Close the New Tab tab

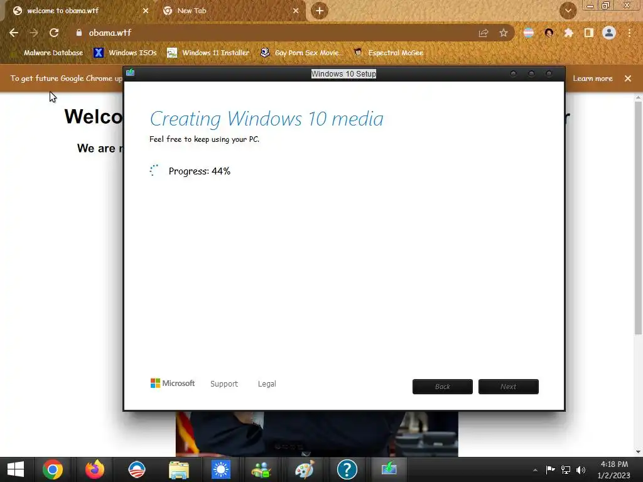pos(296,11)
